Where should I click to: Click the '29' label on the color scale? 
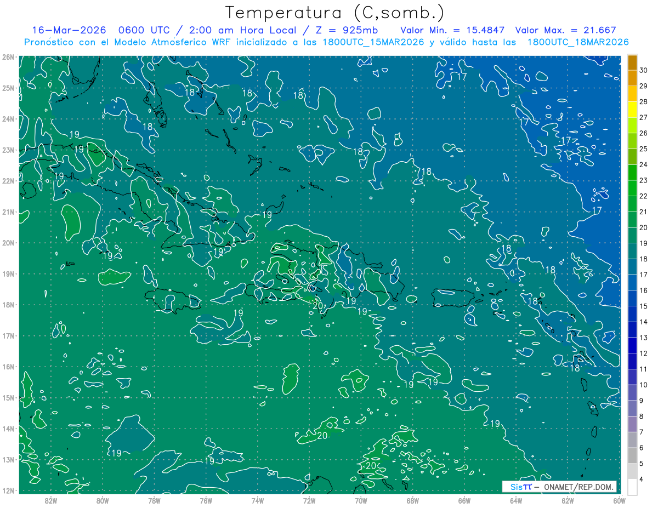click(x=643, y=85)
